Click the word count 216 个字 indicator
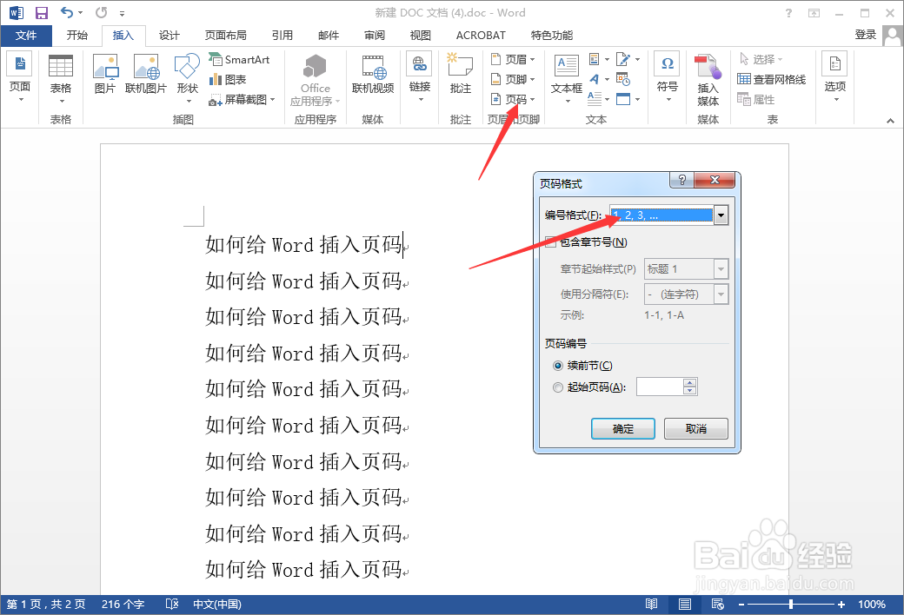The width and height of the screenshot is (904, 615). 123,604
